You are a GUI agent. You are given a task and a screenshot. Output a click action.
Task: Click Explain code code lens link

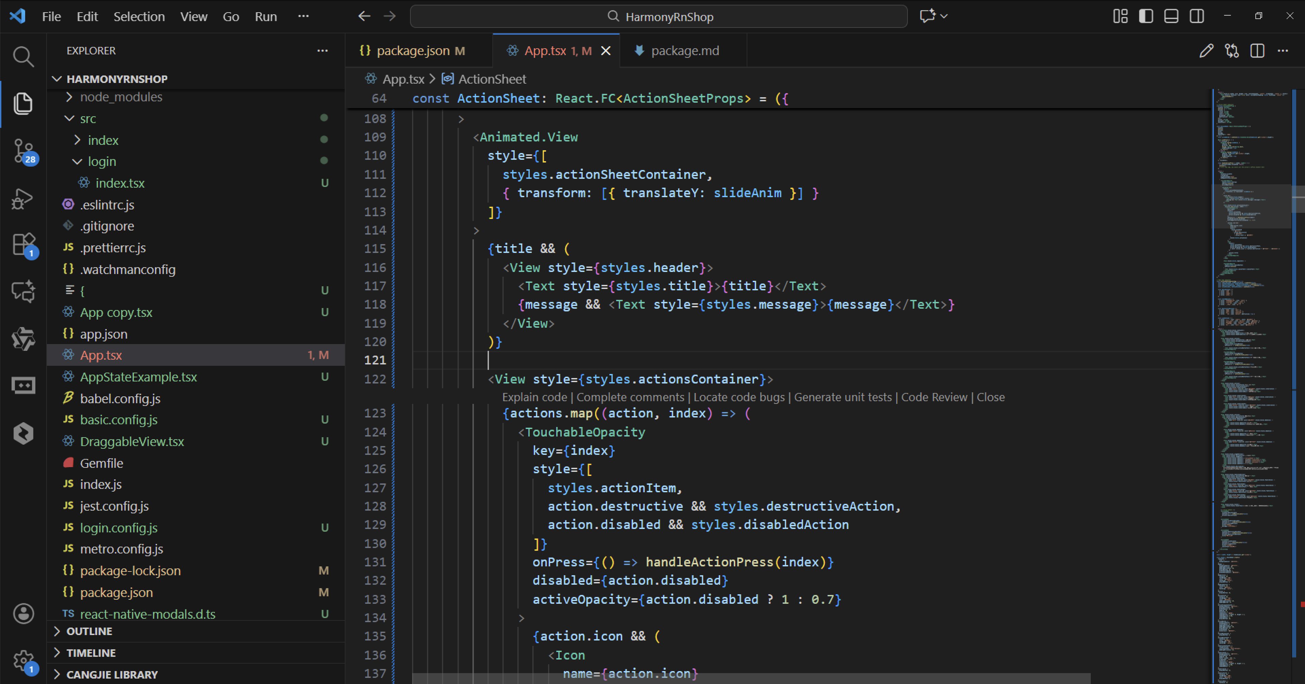point(534,397)
